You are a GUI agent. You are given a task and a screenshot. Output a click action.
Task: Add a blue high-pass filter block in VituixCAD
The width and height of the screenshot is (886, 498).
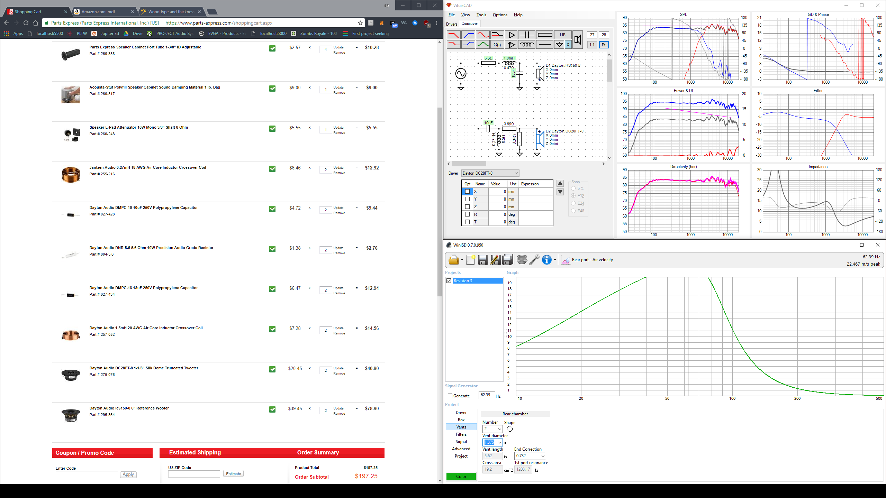pos(468,35)
